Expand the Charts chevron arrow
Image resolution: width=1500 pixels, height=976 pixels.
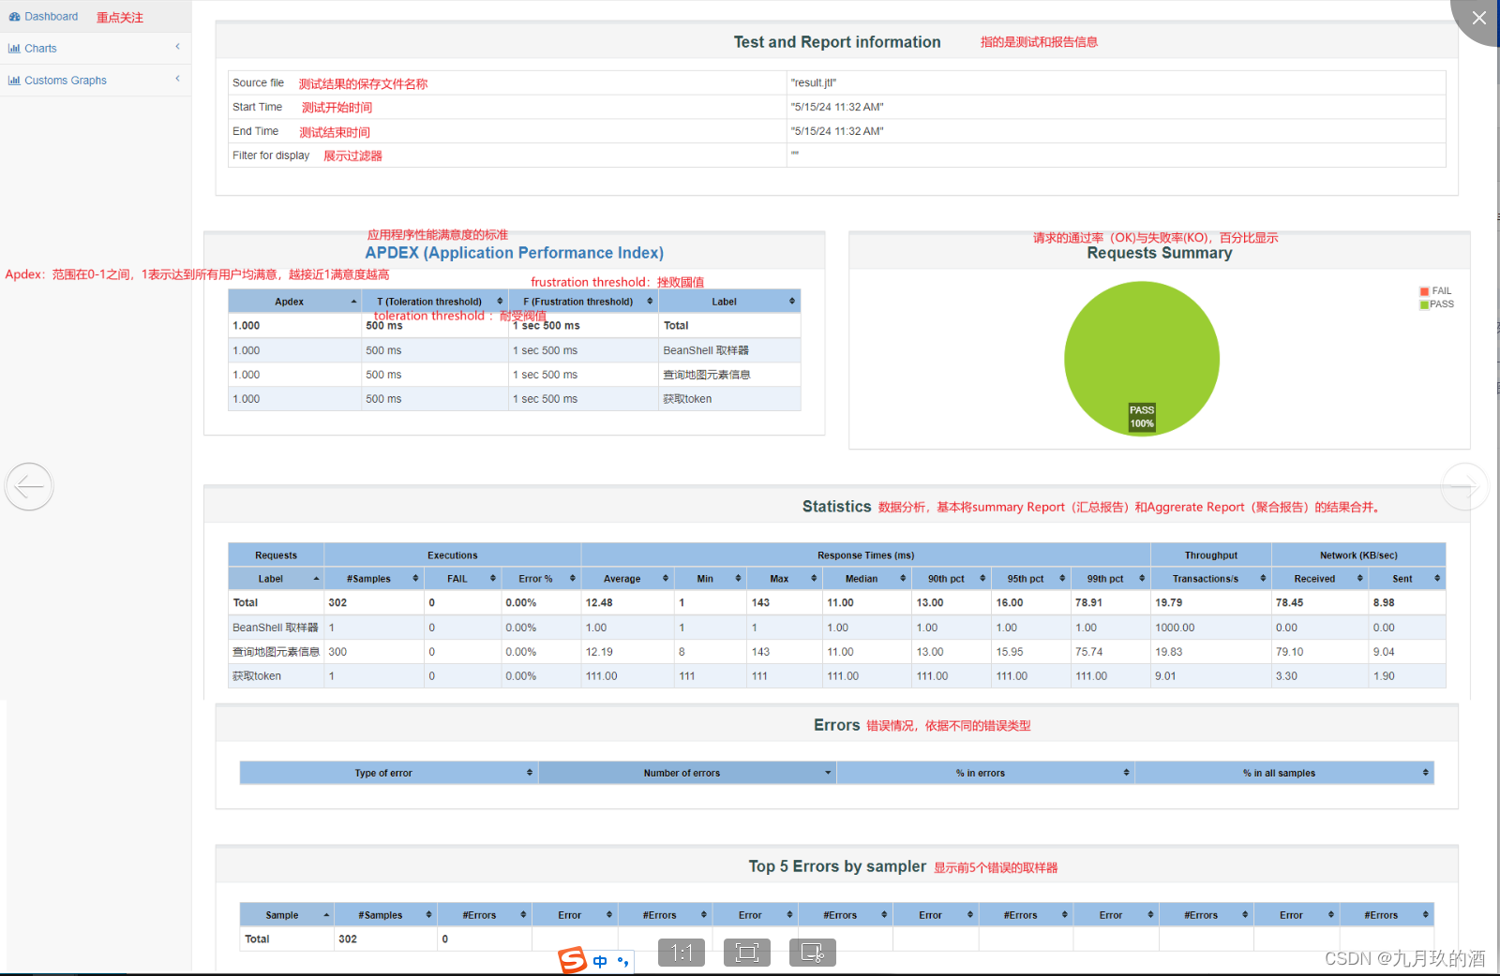(177, 47)
